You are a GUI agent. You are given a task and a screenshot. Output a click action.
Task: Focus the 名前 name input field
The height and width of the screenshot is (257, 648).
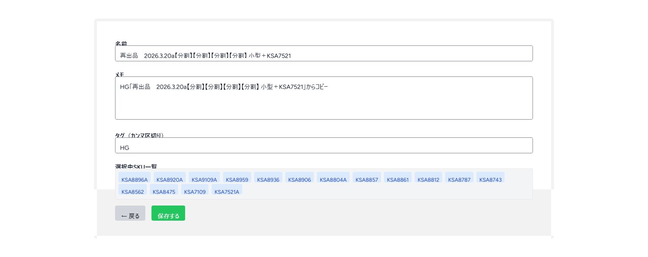324,54
